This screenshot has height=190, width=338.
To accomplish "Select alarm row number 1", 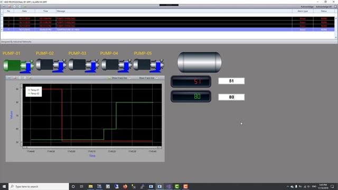I will 169,19.
